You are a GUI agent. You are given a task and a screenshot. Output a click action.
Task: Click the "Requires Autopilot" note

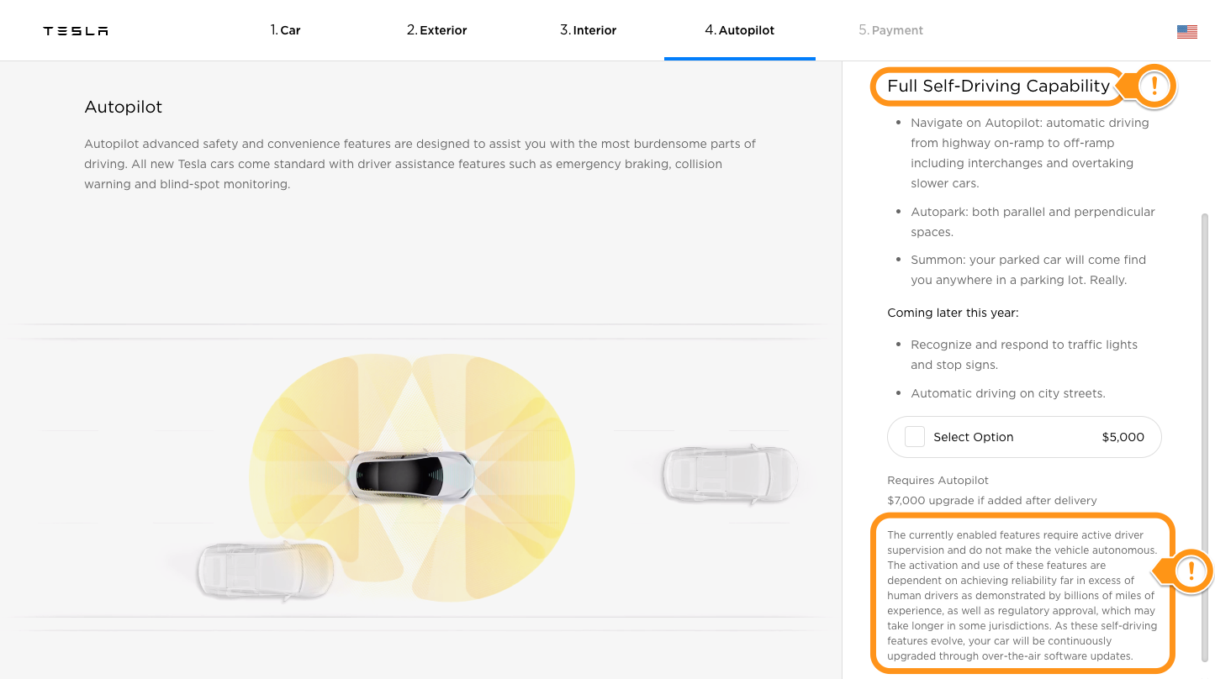tap(938, 481)
